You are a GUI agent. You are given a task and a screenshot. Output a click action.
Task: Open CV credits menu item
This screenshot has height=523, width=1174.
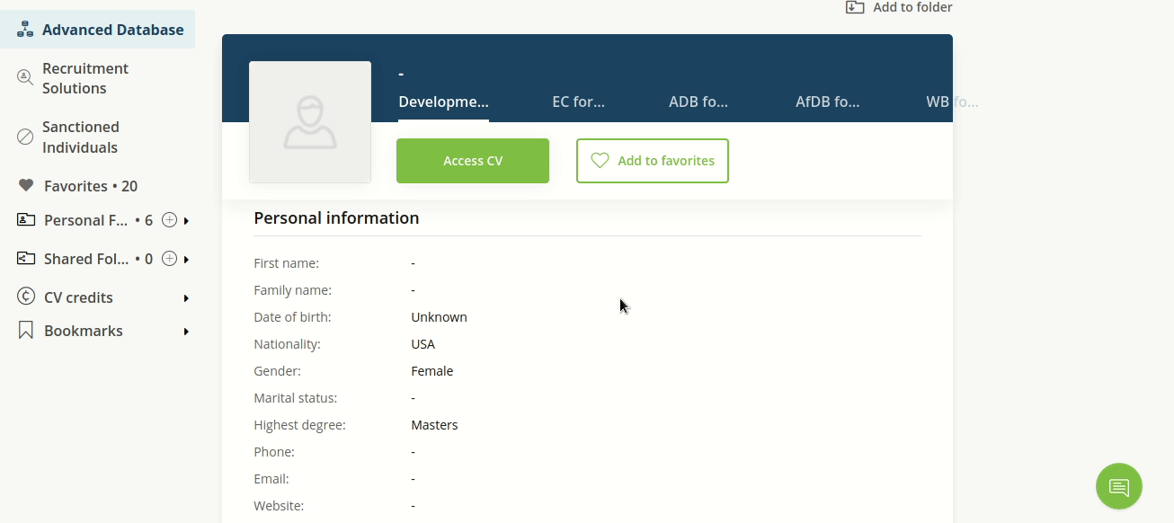coord(78,297)
